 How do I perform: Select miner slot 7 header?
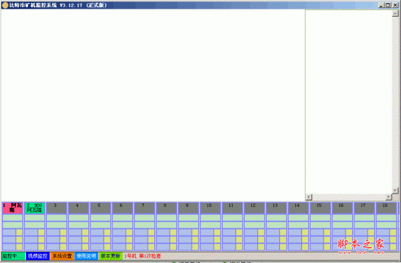(x=144, y=208)
